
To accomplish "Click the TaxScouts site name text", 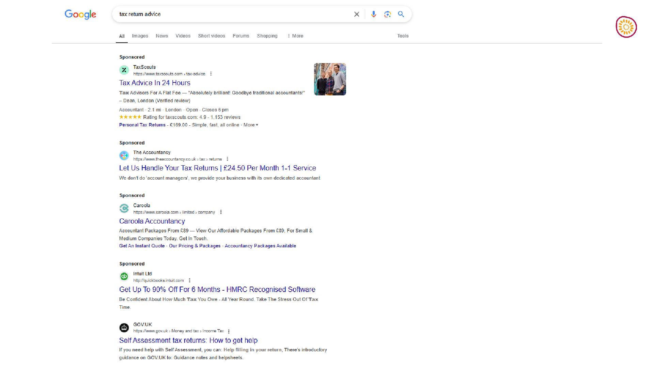I will [x=144, y=67].
